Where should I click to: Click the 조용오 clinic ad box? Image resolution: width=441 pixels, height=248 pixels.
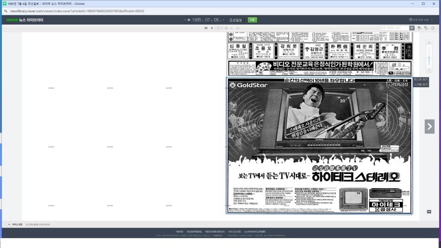tap(263, 51)
